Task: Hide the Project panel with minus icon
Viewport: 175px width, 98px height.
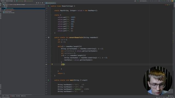Action: coord(44,3)
